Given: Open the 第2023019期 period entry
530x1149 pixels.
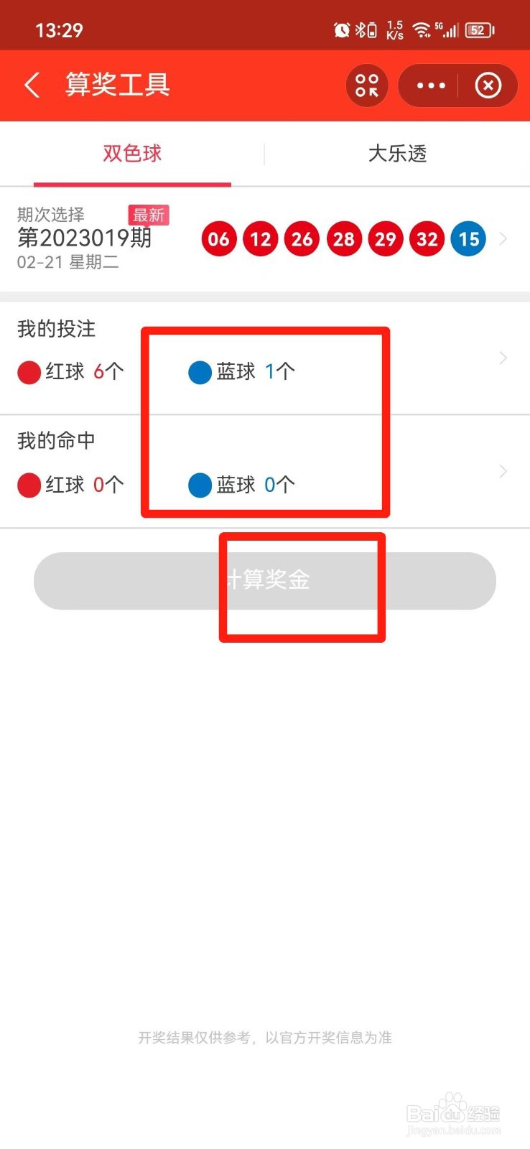Looking at the screenshot, I should point(85,237).
